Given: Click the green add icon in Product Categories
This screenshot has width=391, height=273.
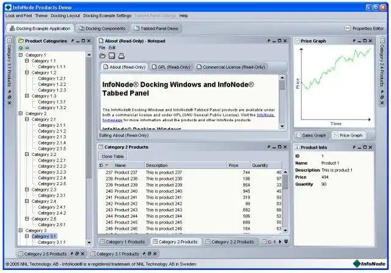Looking at the screenshot, I should click(21, 48).
